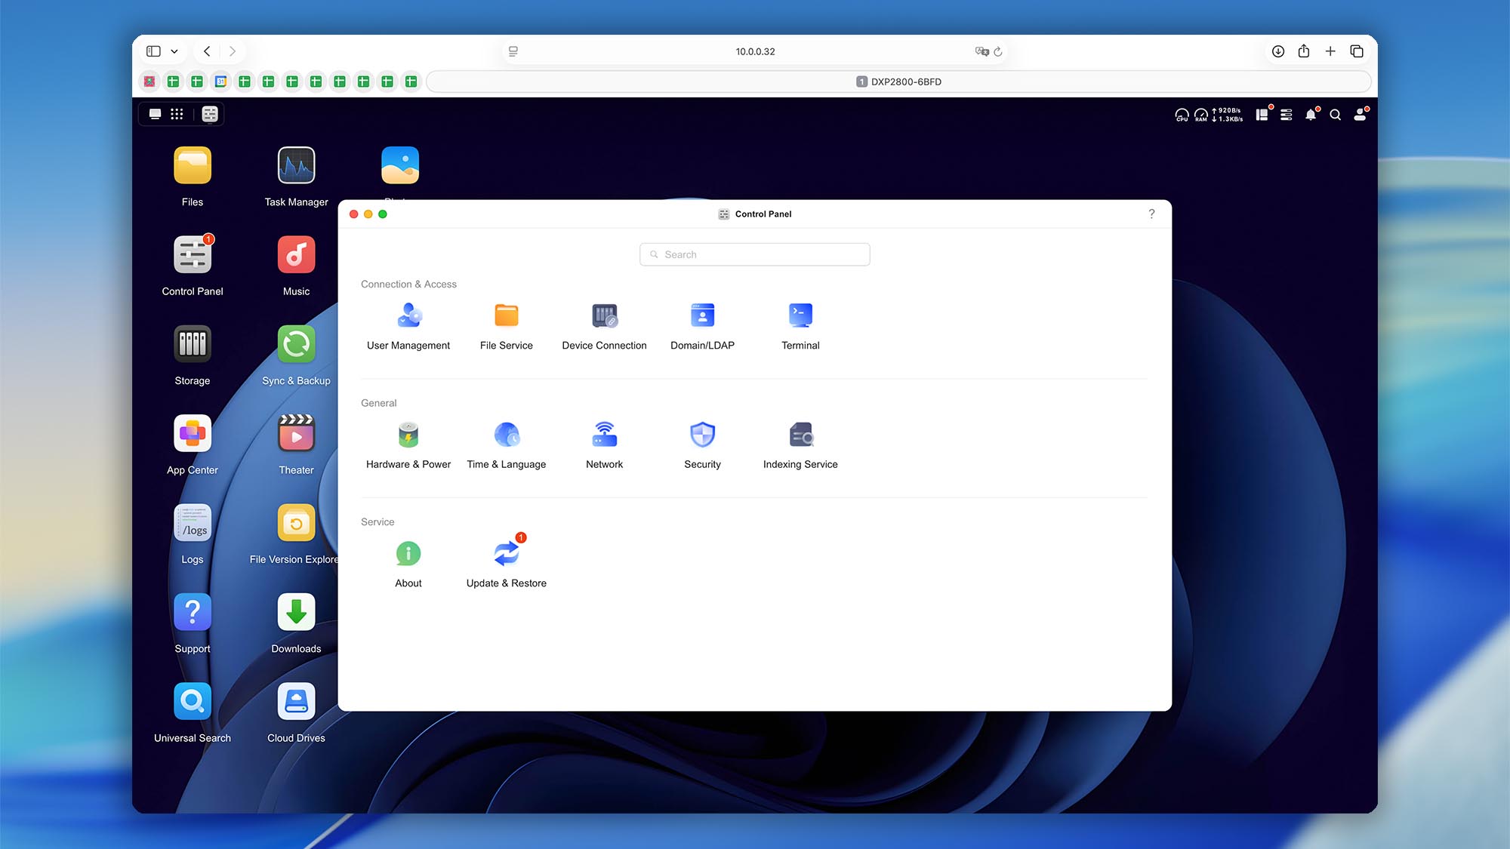Open Update & Restore settings

pyautogui.click(x=506, y=554)
